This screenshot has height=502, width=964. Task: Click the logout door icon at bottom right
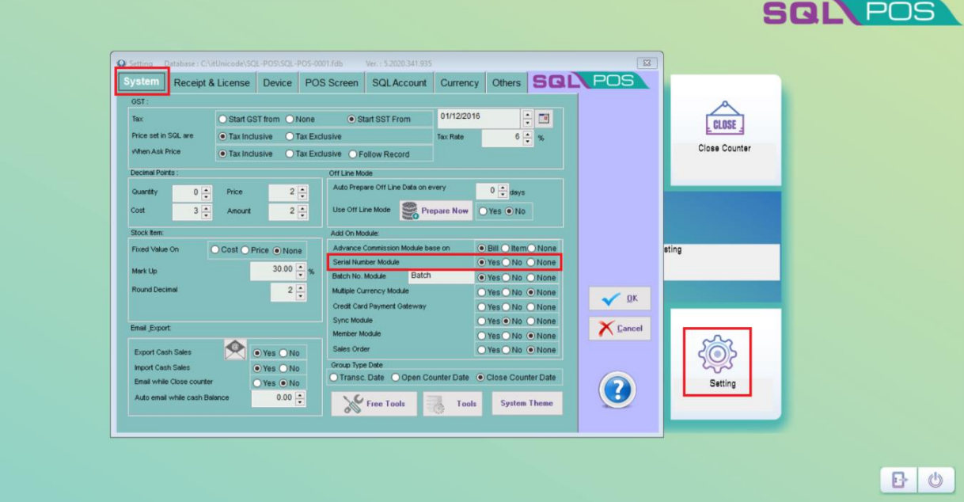tap(900, 480)
